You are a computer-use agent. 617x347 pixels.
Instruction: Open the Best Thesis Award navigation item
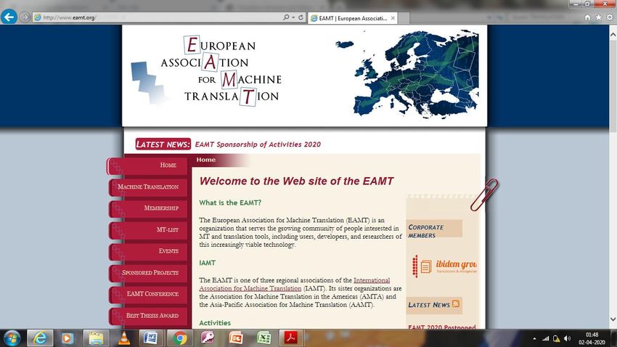coord(148,316)
